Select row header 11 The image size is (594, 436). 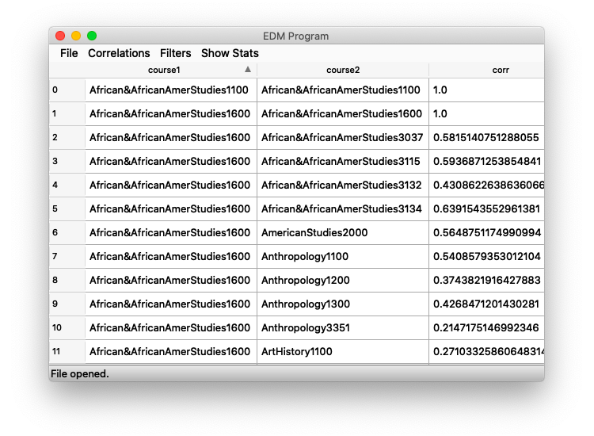point(67,352)
